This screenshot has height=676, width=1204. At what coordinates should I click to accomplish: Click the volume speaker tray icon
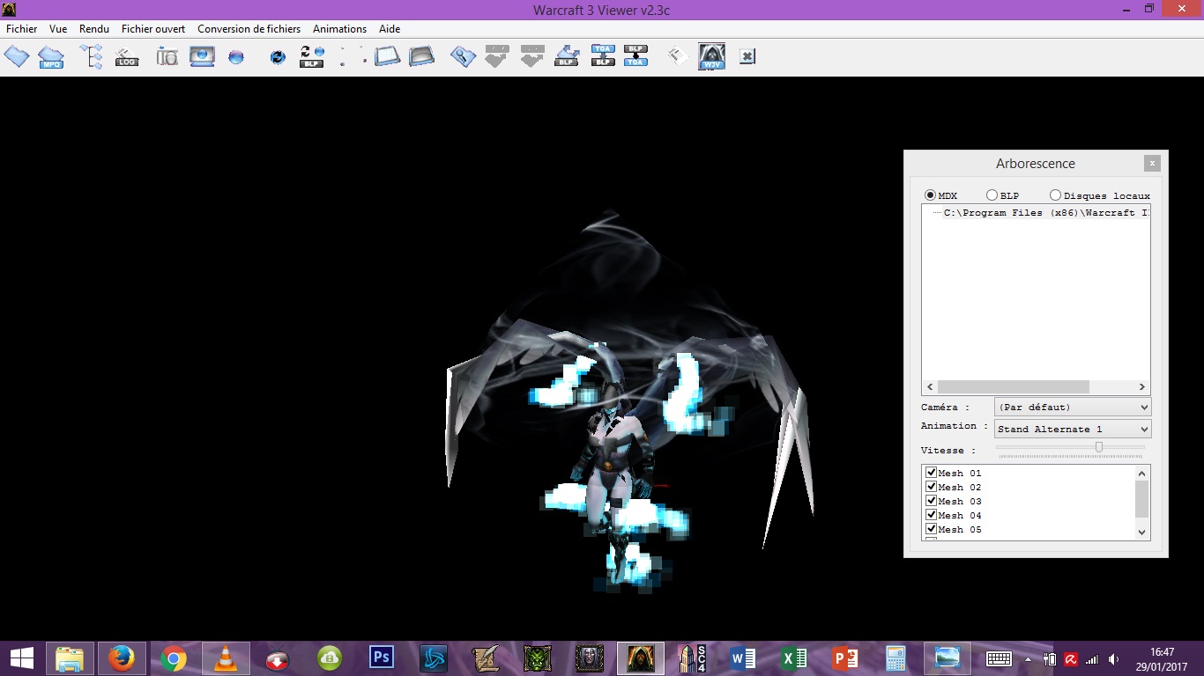click(x=1114, y=659)
